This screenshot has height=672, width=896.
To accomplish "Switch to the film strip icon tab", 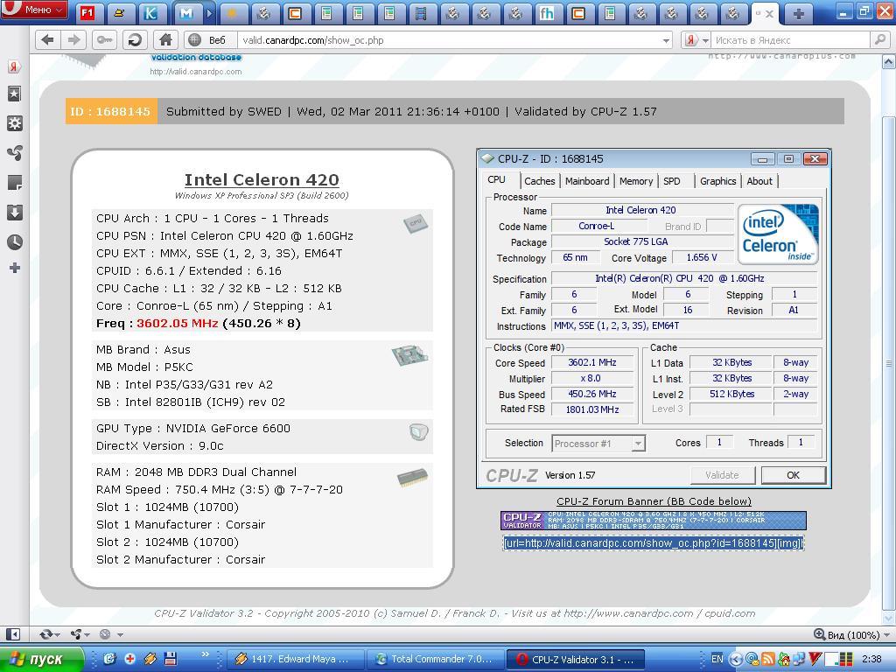I will [x=421, y=12].
